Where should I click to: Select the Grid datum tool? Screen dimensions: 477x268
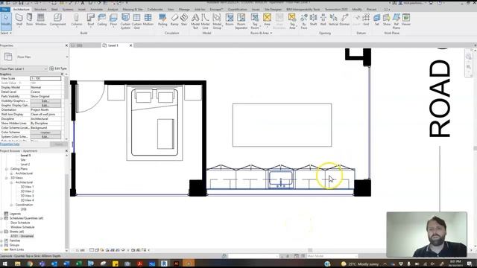366,20
